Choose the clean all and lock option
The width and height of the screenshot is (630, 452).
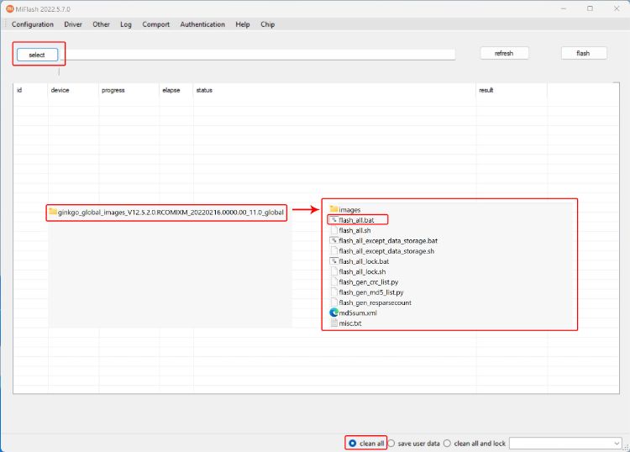[x=447, y=443]
